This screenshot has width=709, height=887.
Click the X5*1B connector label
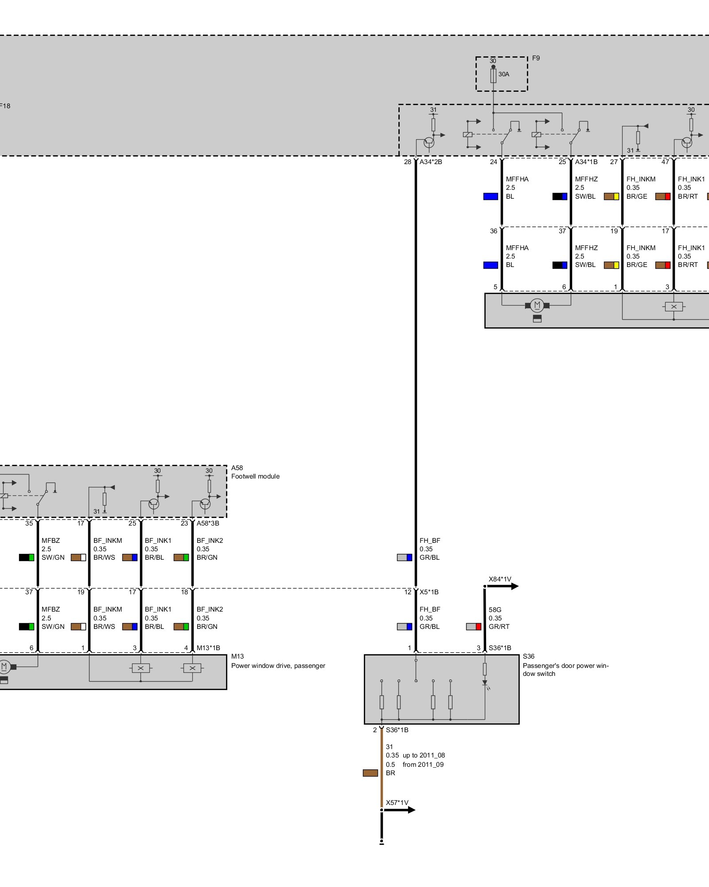[x=429, y=592]
